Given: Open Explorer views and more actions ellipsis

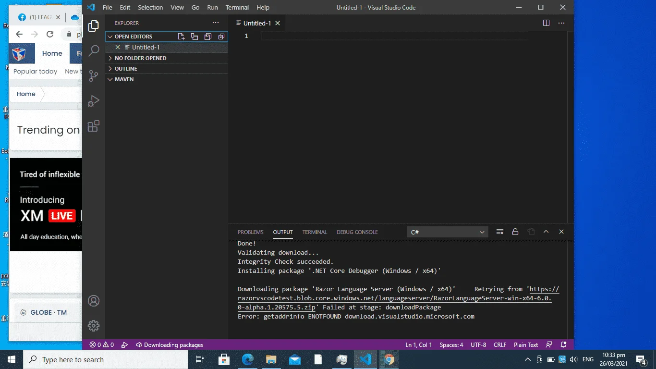Looking at the screenshot, I should (x=216, y=23).
